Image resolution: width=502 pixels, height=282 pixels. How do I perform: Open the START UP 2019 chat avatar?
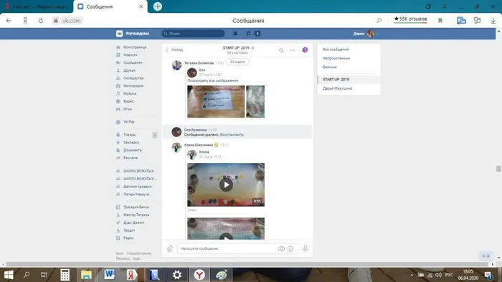pyautogui.click(x=305, y=50)
